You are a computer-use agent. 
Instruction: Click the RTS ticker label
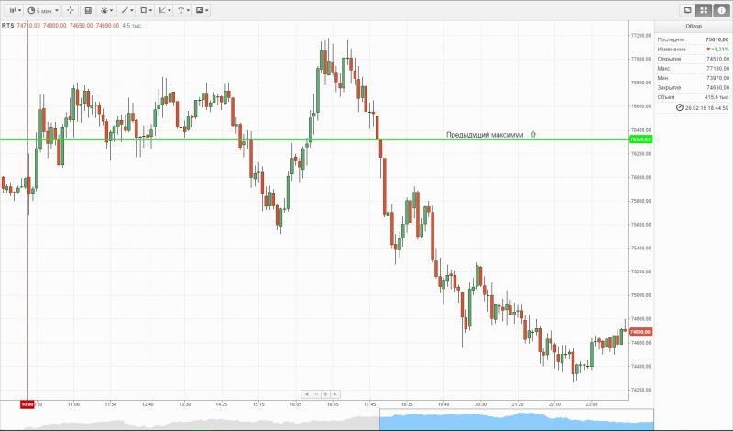8,26
